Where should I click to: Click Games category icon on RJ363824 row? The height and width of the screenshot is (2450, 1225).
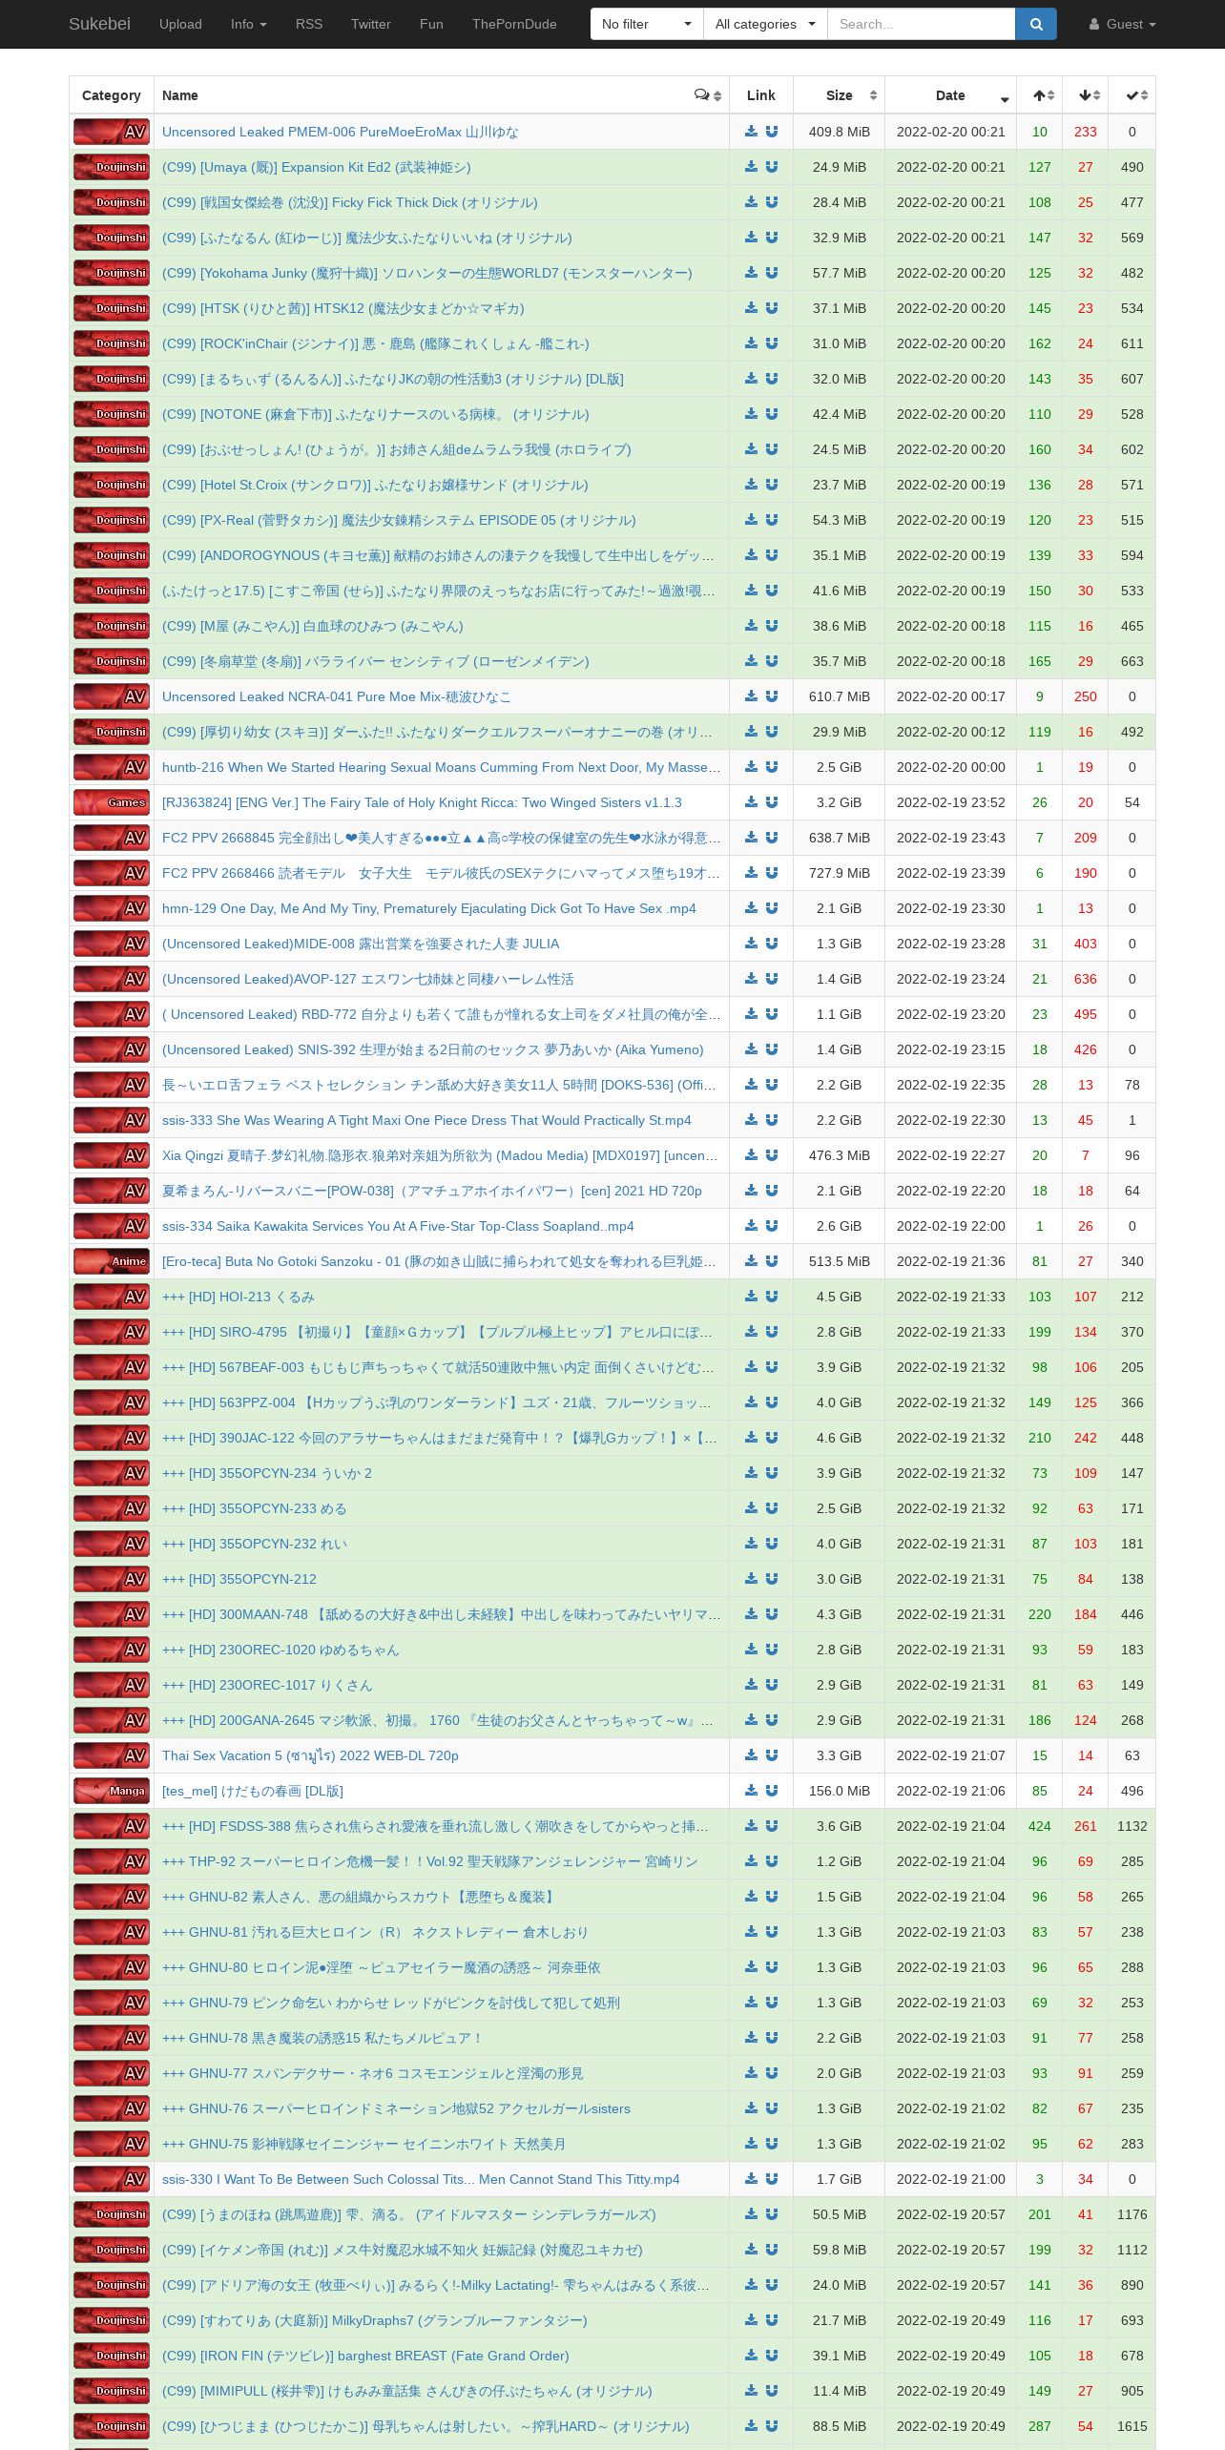pos(112,802)
